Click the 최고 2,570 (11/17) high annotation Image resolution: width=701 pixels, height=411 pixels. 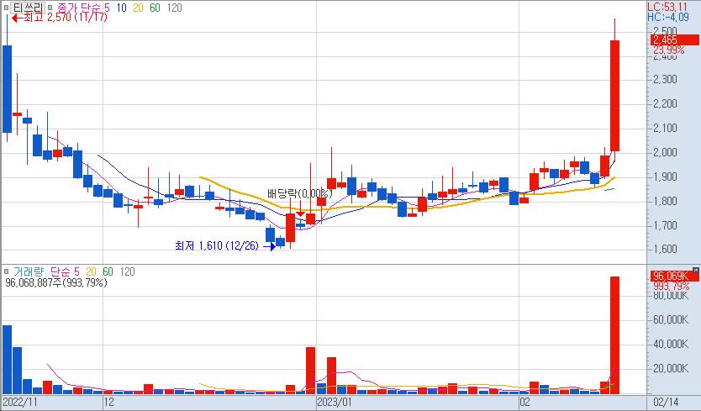(x=66, y=18)
